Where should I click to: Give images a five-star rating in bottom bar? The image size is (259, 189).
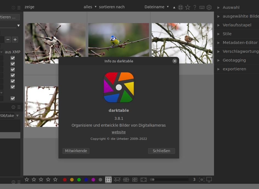coord(55,179)
